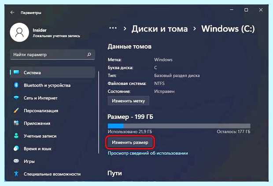The height and width of the screenshot is (186, 273).
Task: Click the back arrow in Параметры
Action: click(x=12, y=12)
